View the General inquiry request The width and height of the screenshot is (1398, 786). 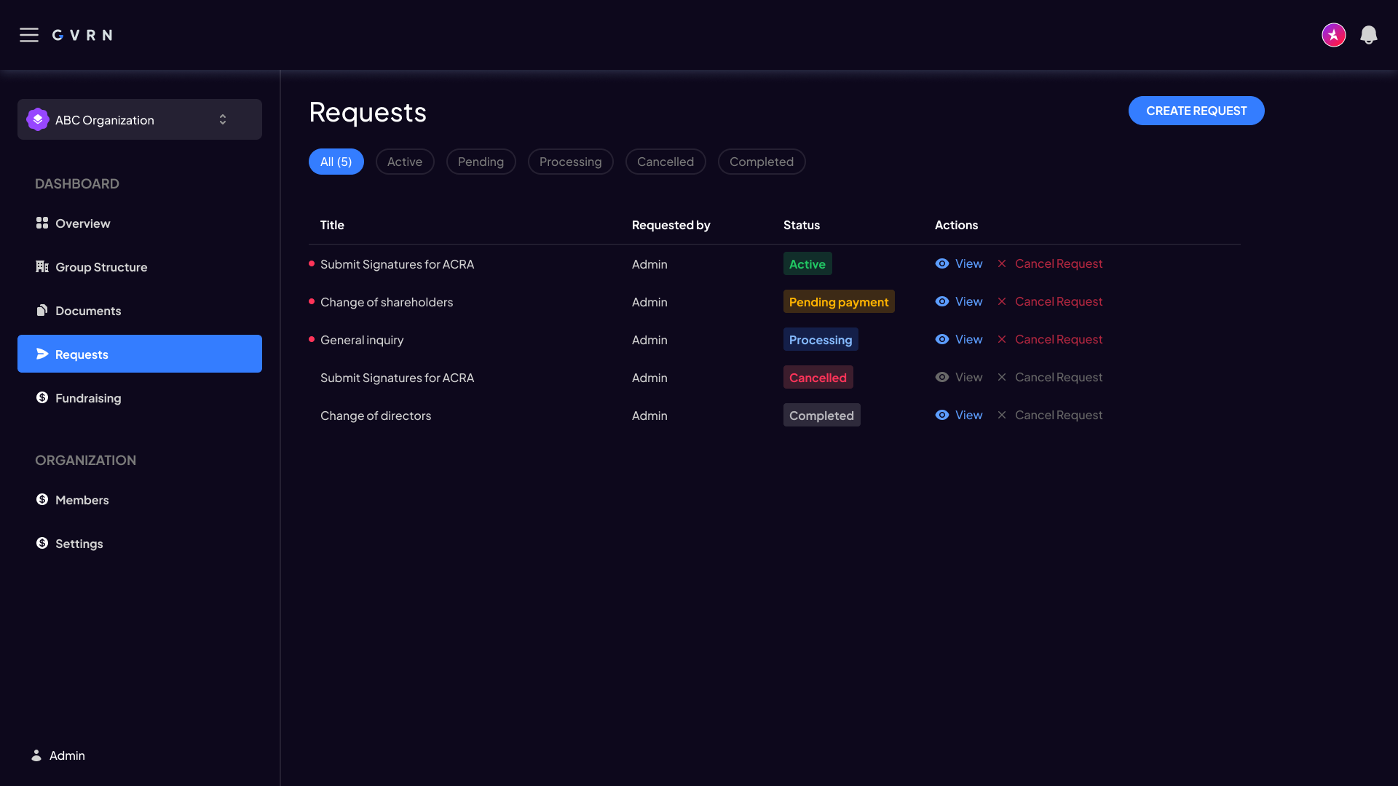[x=968, y=339]
